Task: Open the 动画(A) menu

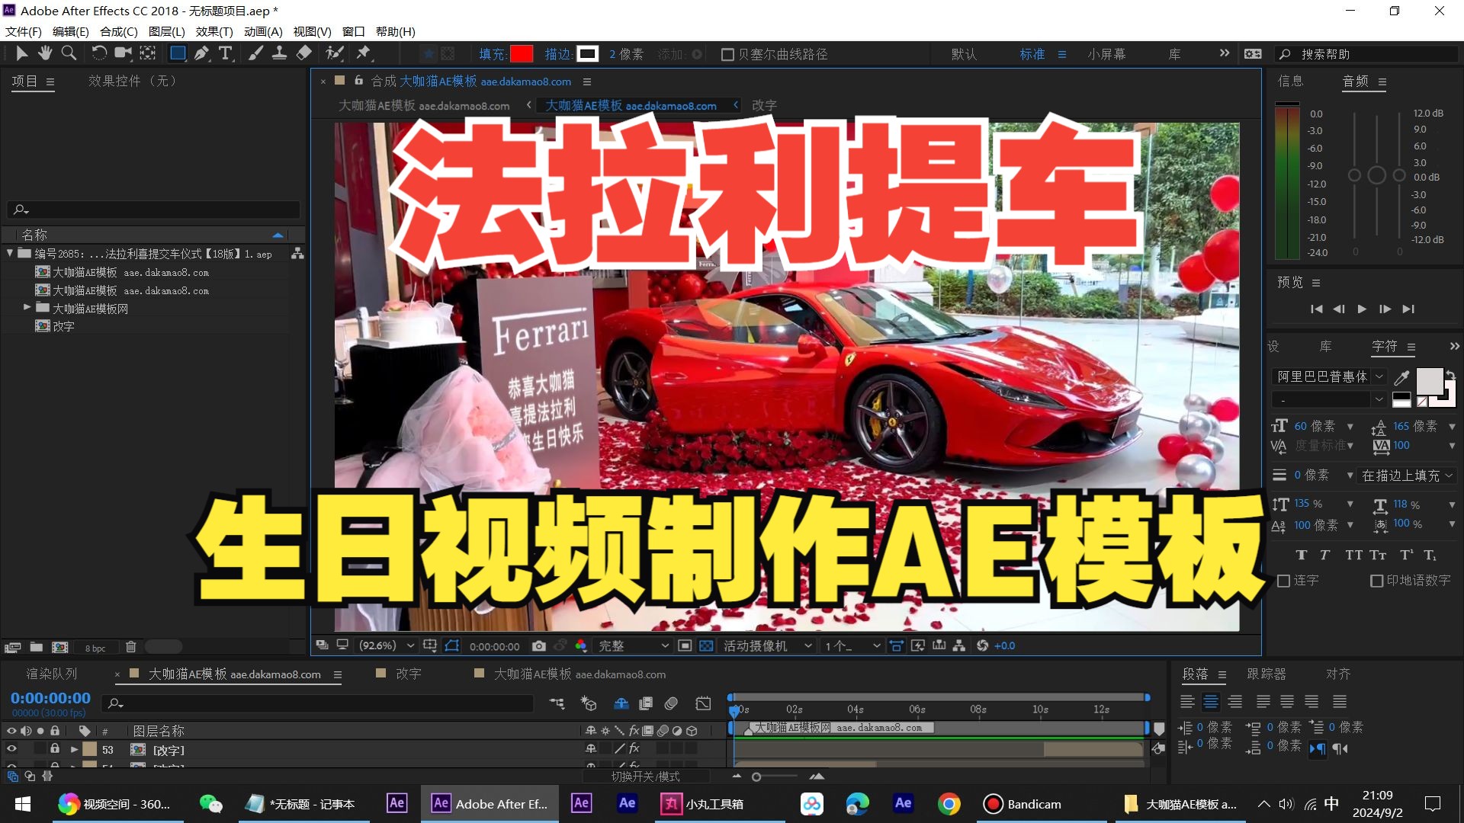Action: 263,31
